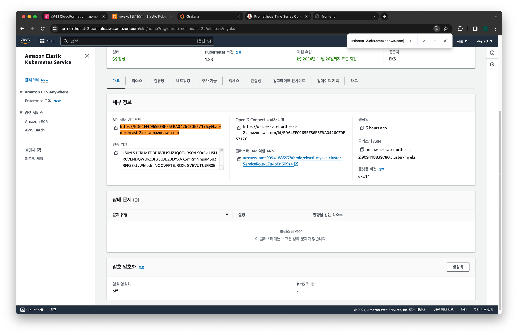Copy the cluster ARN
The image size is (518, 335).
pos(362,150)
